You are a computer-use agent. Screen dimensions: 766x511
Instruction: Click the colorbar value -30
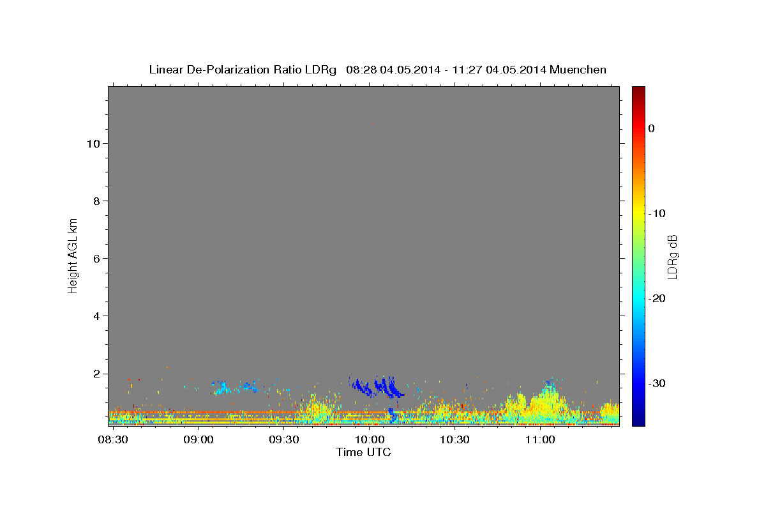[x=657, y=383]
